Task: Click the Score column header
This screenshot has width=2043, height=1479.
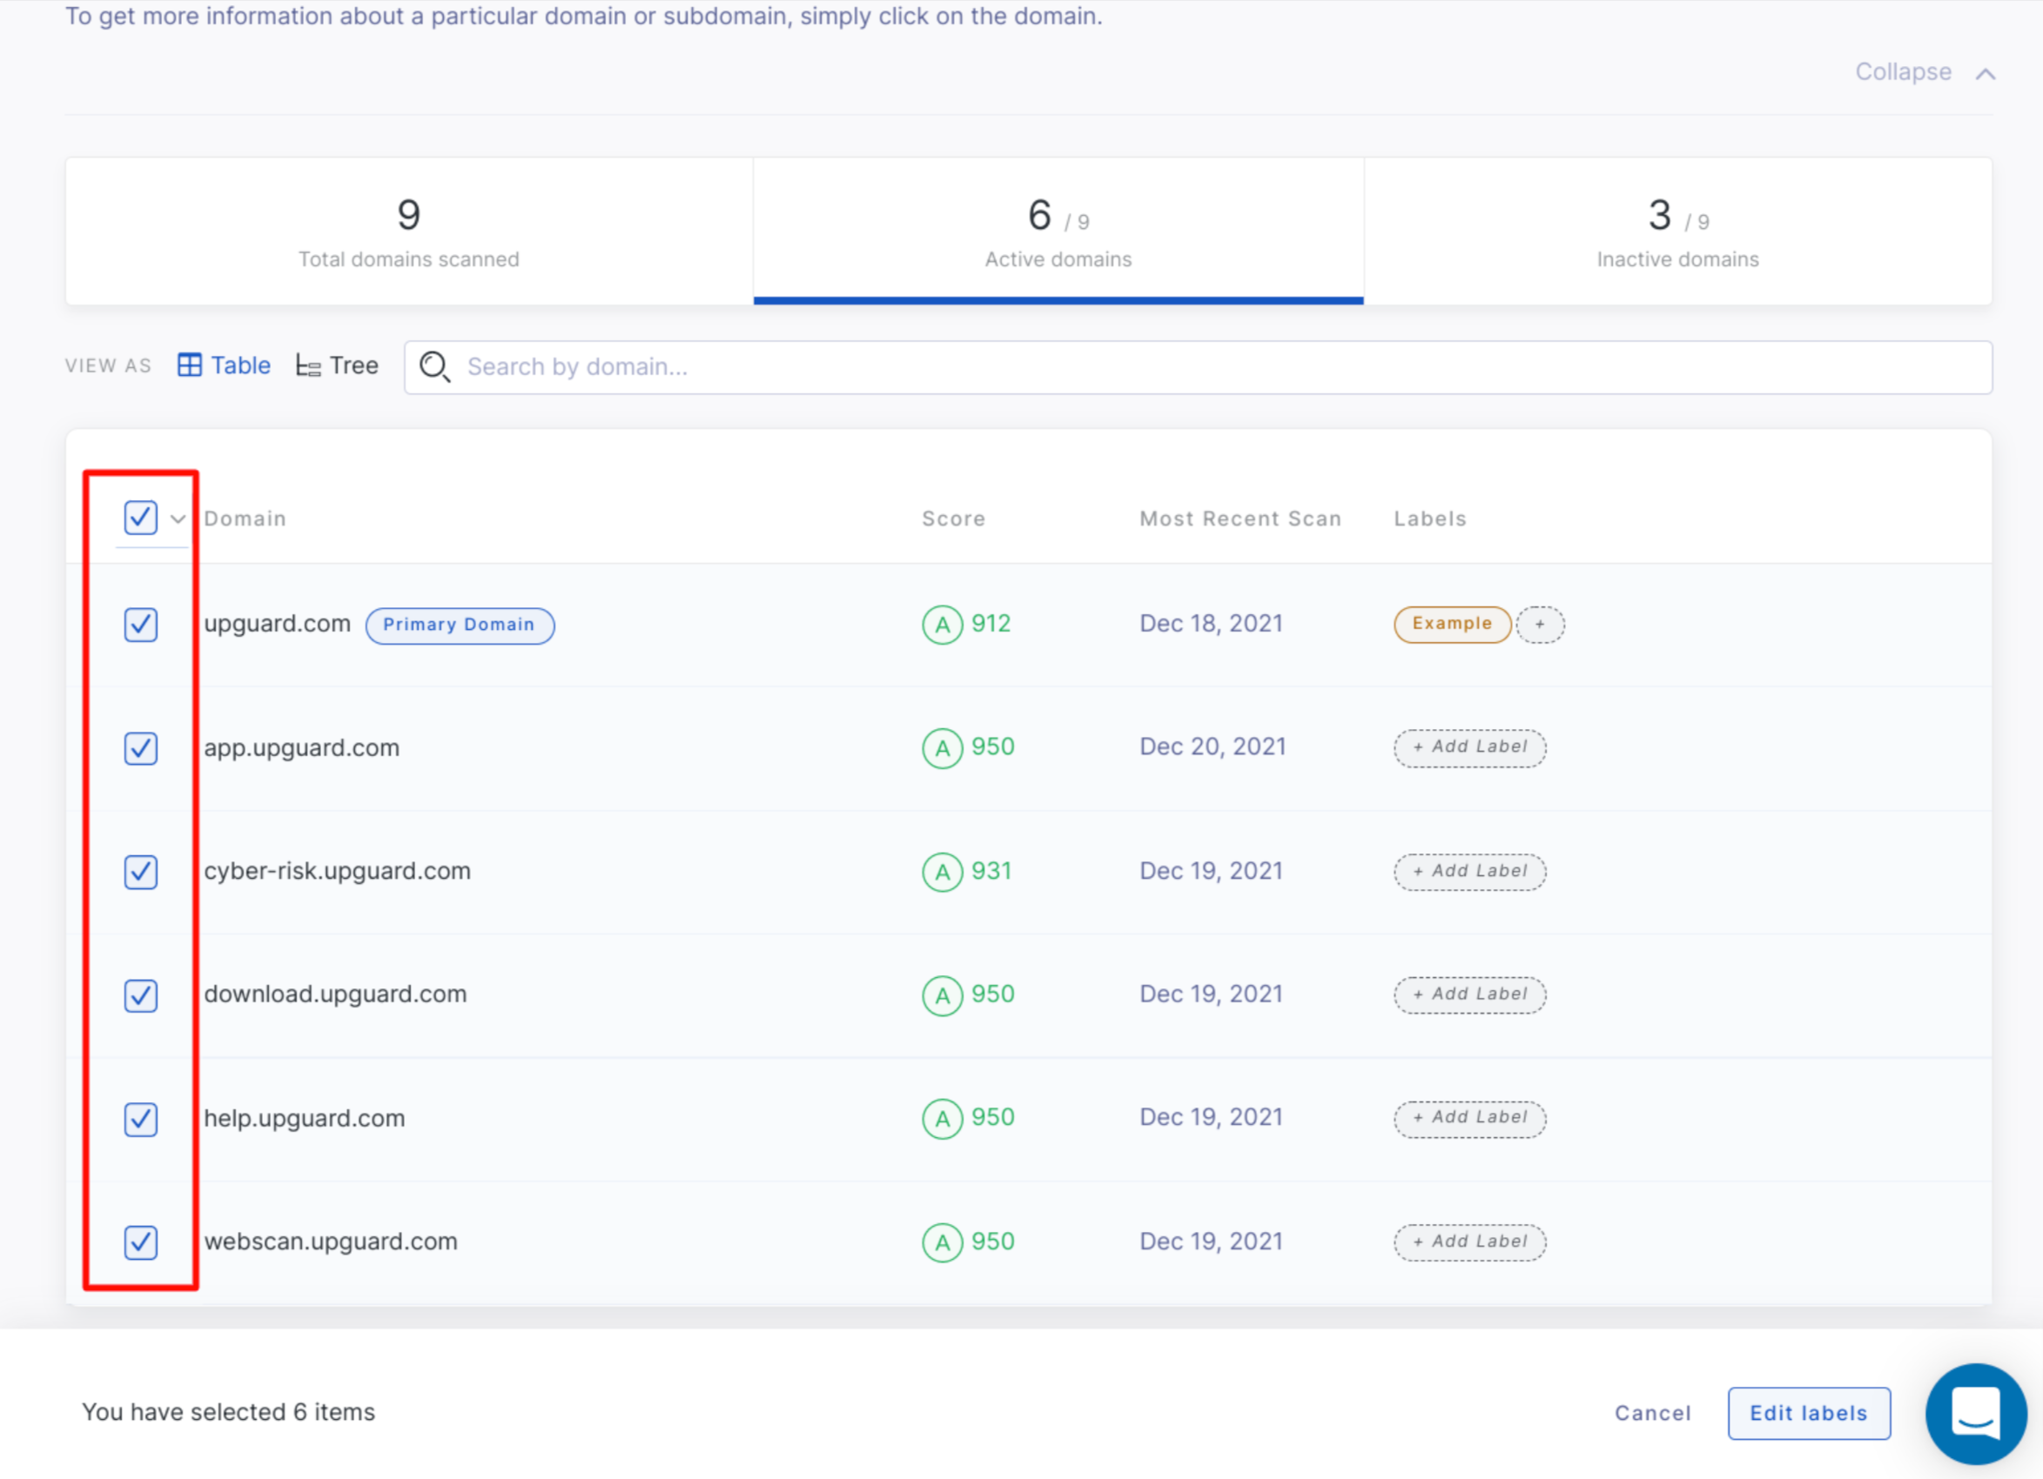Action: (953, 519)
